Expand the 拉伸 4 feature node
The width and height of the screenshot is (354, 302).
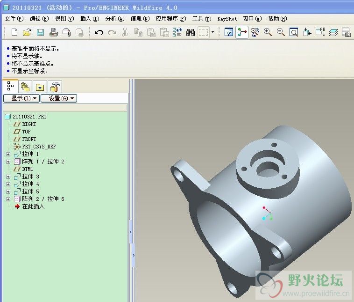[8, 184]
